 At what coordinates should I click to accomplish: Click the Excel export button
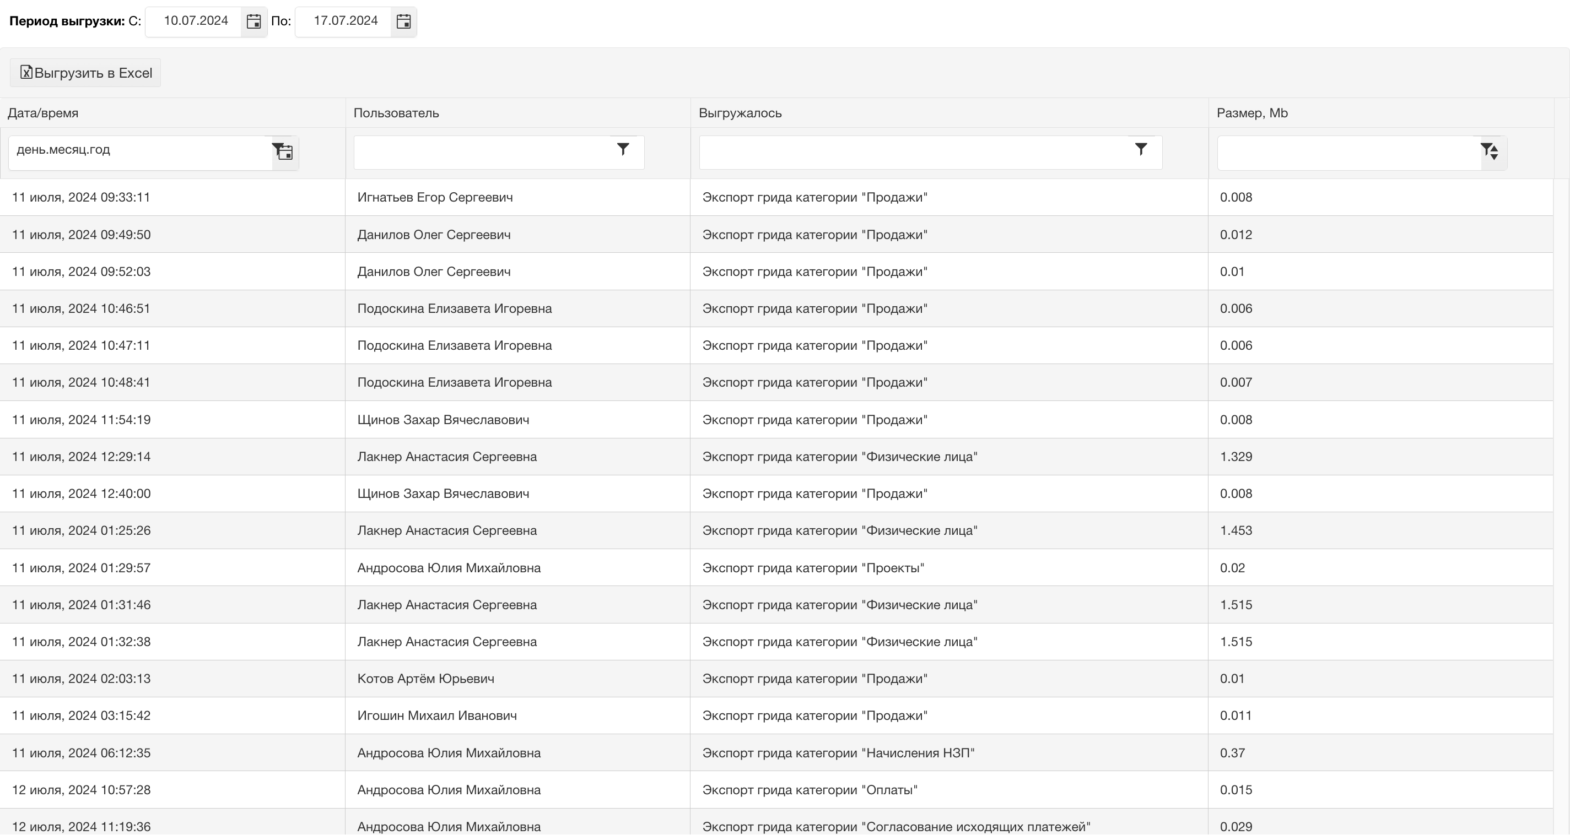(85, 73)
